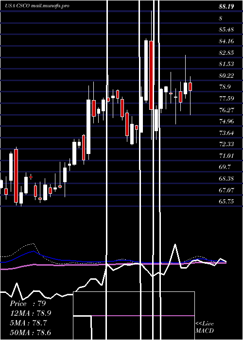
Task: Select the 50MA : 78.6 readout
Action: click(x=31, y=332)
